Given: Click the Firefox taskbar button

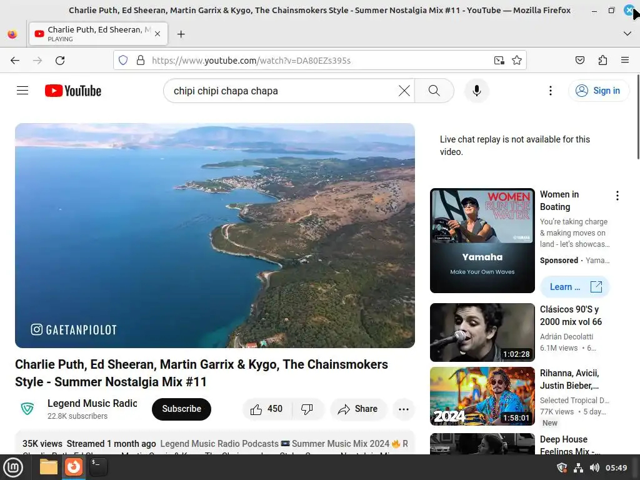Looking at the screenshot, I should [74, 467].
